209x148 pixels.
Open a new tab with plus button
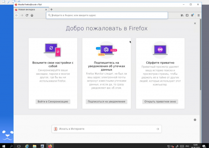pos(52,9)
